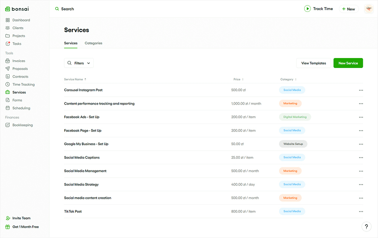Screen dimensions: 378x238
Task: Open the Bookkeeping chart icon
Action: pyautogui.click(x=8, y=125)
